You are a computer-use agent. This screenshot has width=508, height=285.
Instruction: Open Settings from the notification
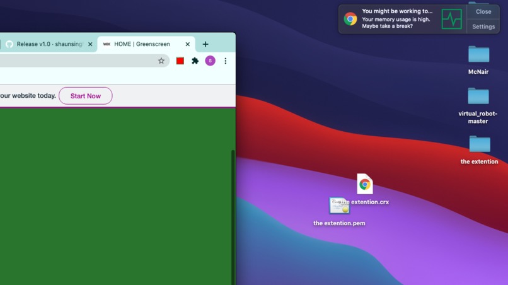coord(483,26)
